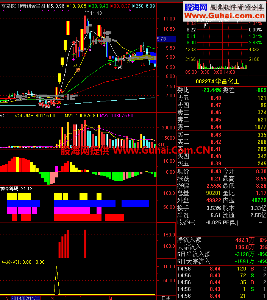Click the 2014/02/11 date label
267x300 pixels.
25,298
